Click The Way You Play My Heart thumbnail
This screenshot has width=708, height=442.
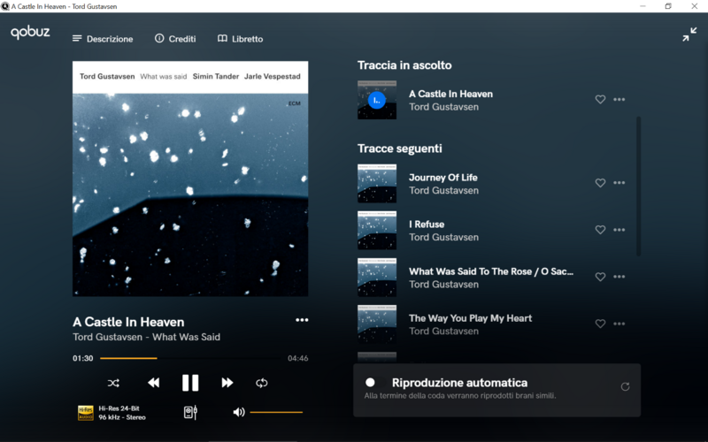377,324
